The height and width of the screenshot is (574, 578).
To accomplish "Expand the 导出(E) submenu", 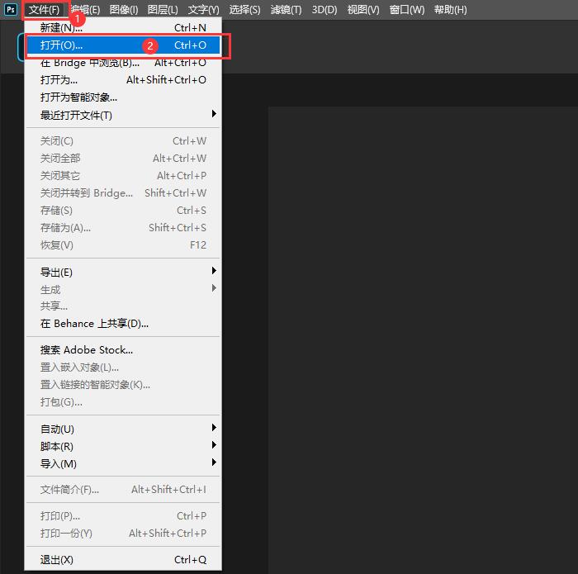I will 123,272.
